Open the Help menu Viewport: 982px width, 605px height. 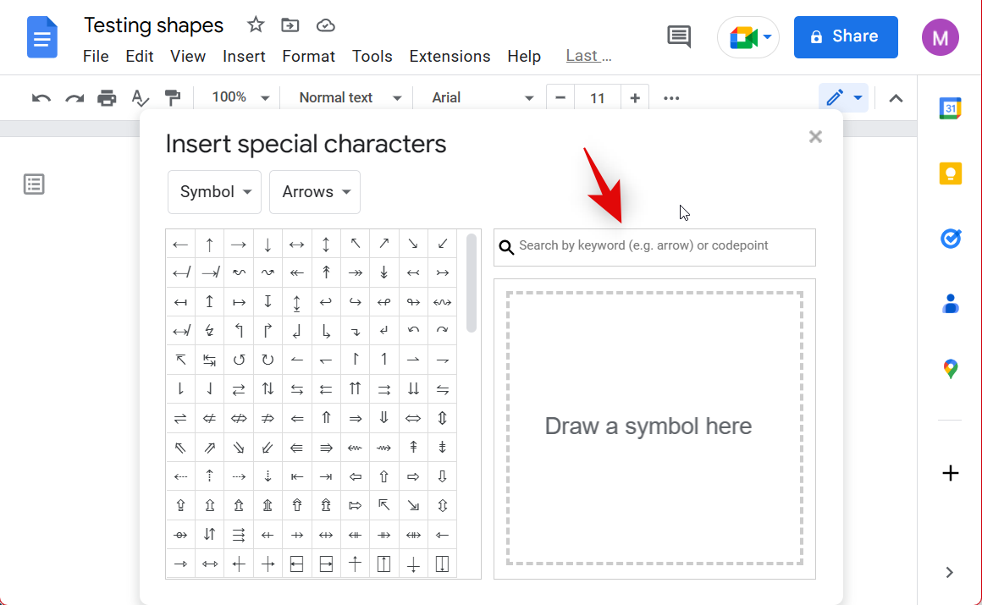click(x=523, y=57)
